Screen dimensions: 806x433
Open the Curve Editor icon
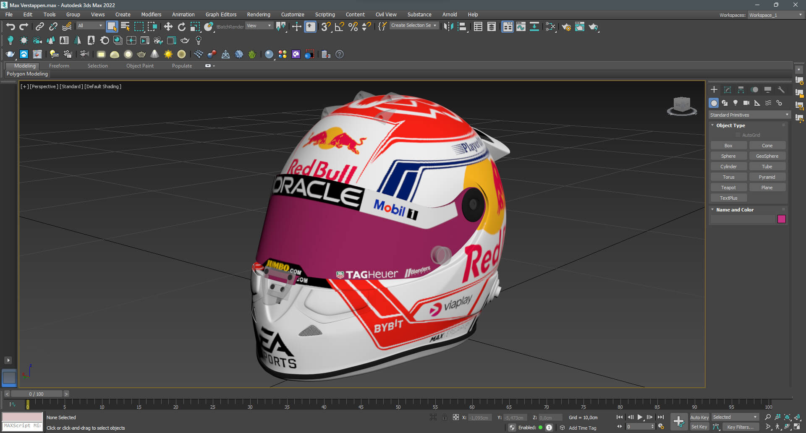click(521, 27)
